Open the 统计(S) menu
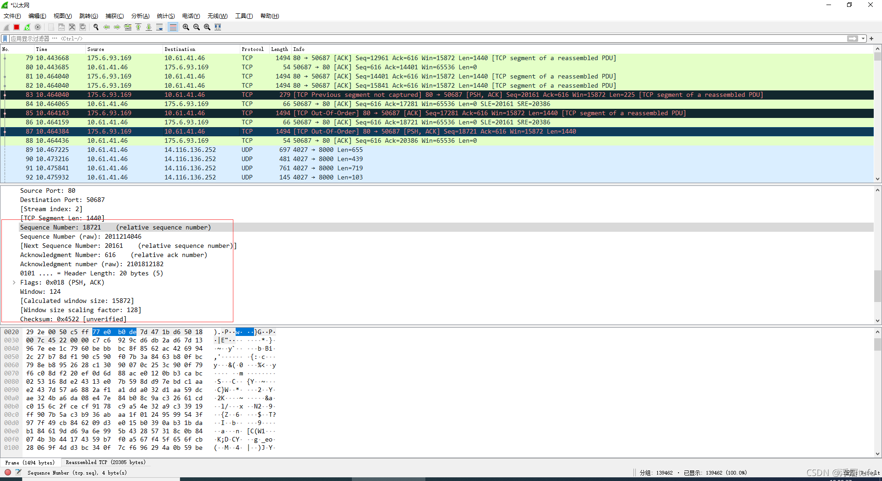The image size is (882, 481). (165, 16)
